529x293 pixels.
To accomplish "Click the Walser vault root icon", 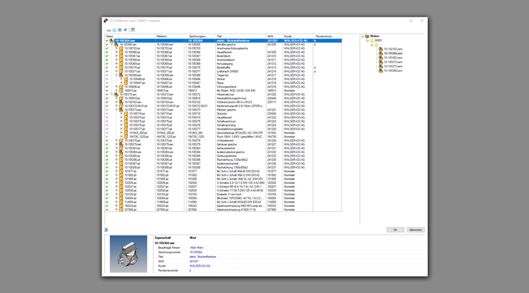I will [x=367, y=36].
